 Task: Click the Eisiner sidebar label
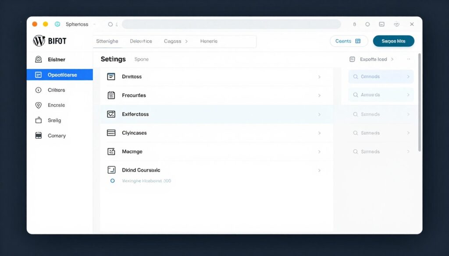pos(57,60)
